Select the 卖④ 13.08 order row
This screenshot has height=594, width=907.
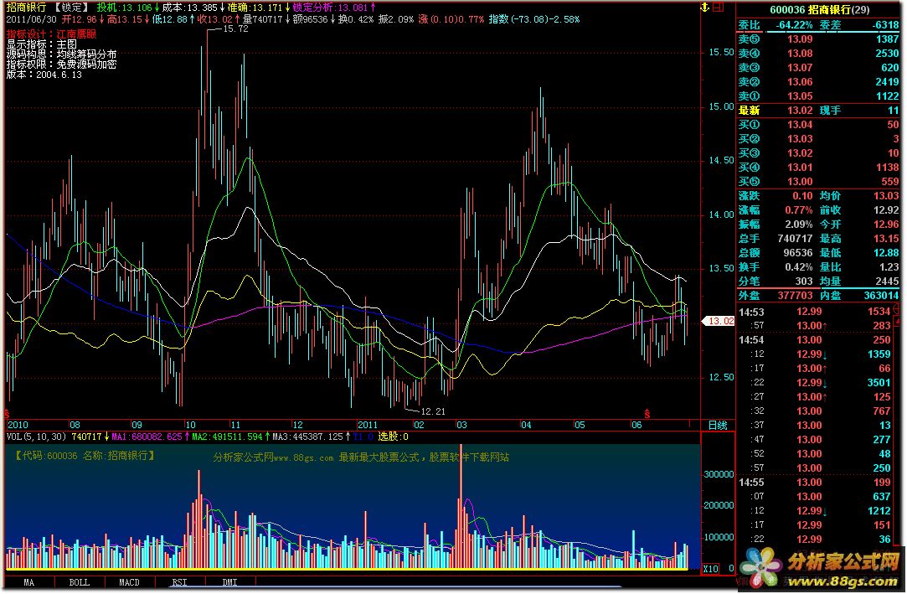pos(818,54)
